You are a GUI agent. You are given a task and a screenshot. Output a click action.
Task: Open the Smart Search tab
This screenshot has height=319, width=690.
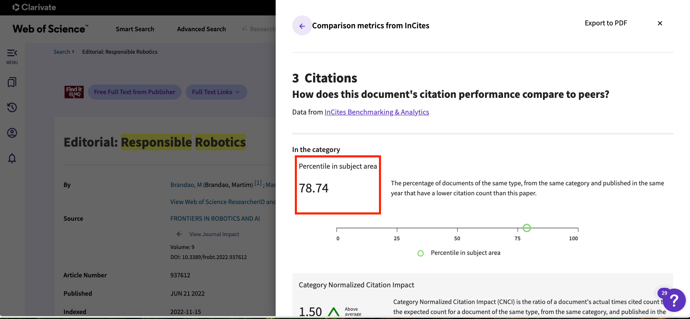[x=135, y=29]
